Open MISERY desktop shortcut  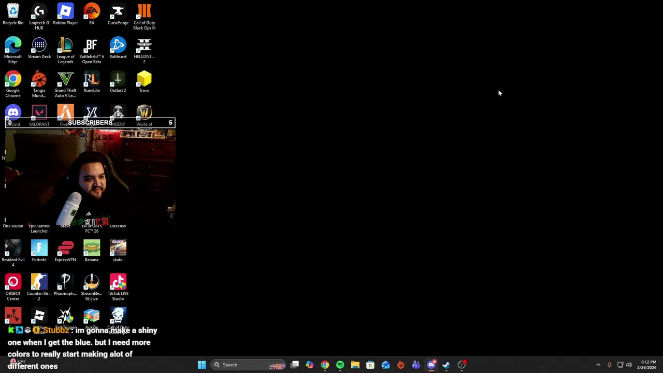[x=118, y=115]
